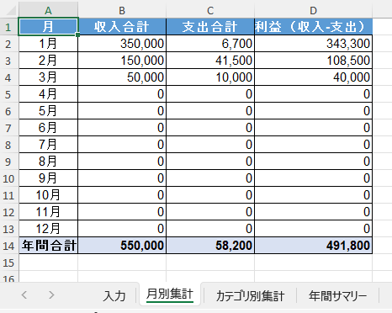Select row 11 header

click(9, 195)
